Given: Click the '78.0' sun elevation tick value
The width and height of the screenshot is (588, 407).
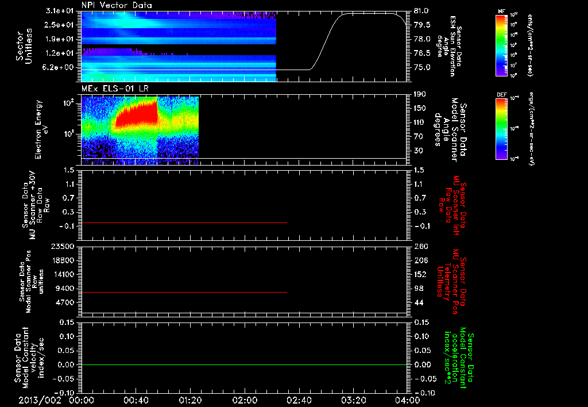Looking at the screenshot, I should pos(422,39).
